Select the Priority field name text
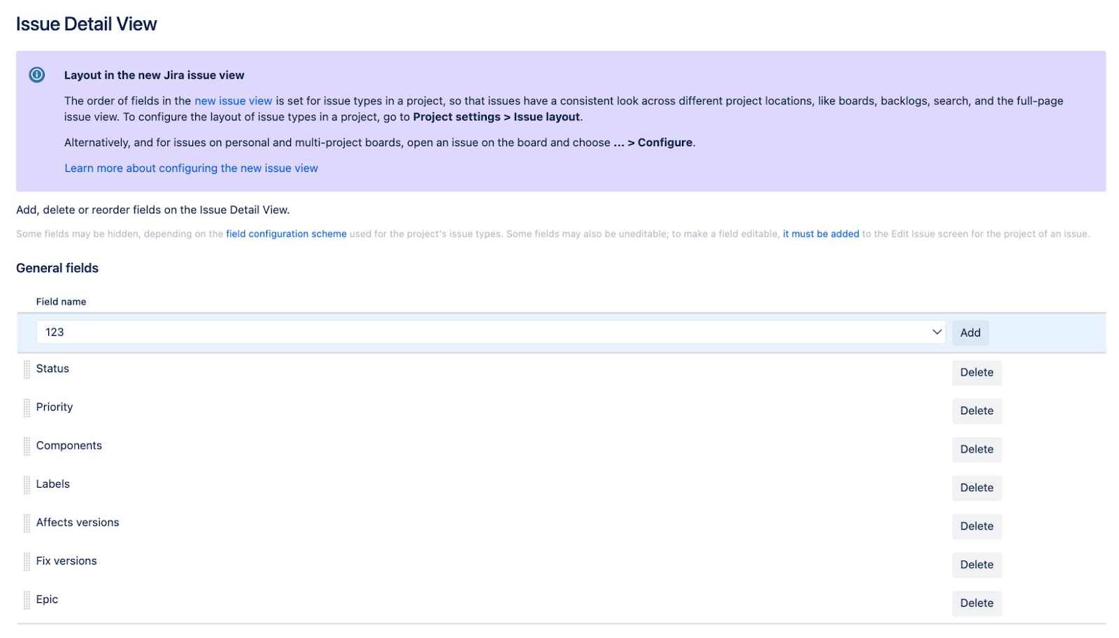 tap(55, 407)
